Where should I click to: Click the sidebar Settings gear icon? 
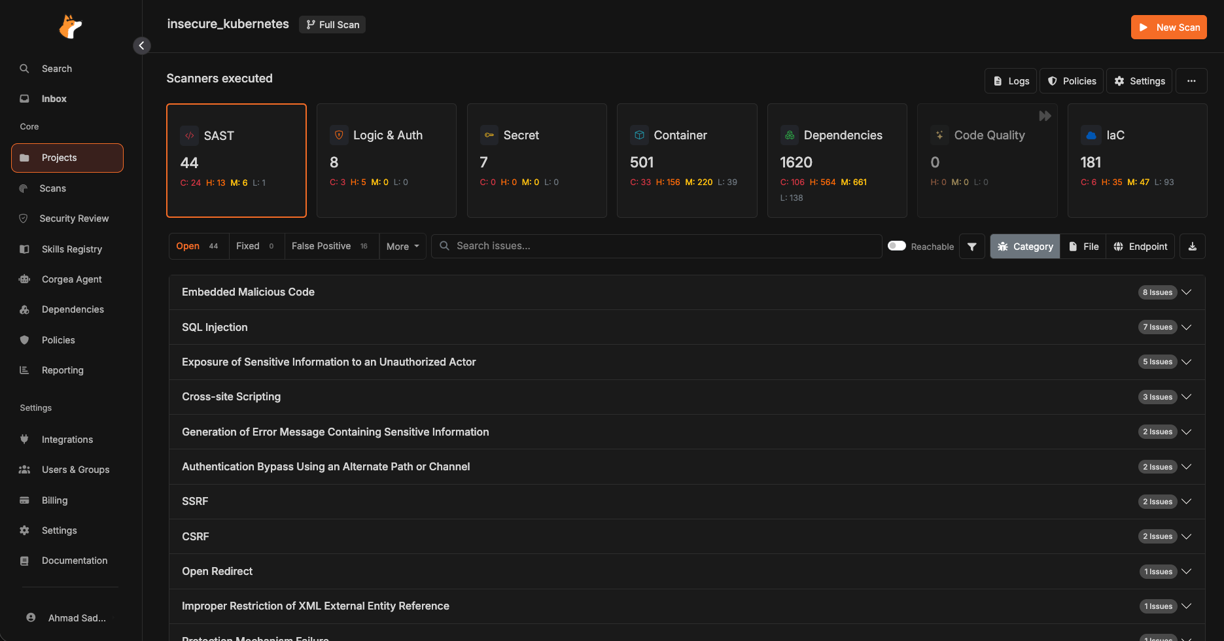[25, 530]
